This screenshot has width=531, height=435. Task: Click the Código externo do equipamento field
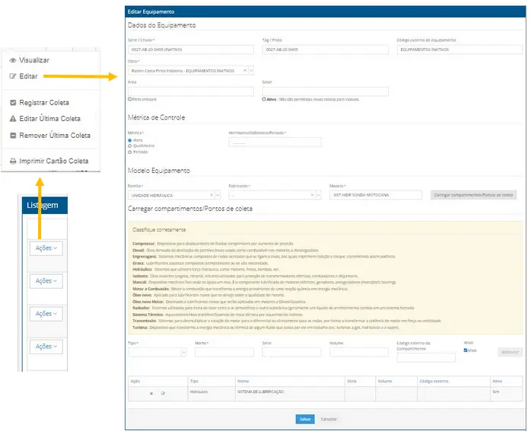[459, 50]
